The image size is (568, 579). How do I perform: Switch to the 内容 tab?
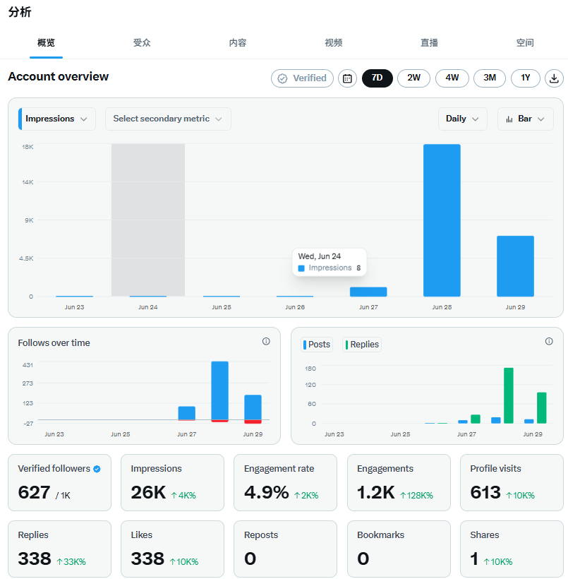tap(238, 43)
